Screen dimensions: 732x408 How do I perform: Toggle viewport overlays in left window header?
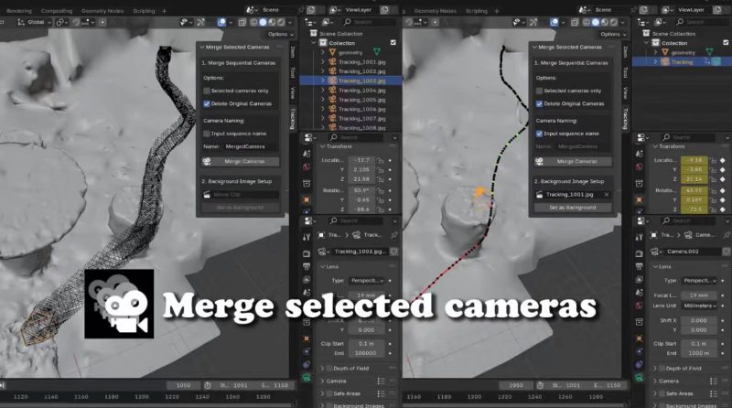click(x=221, y=22)
